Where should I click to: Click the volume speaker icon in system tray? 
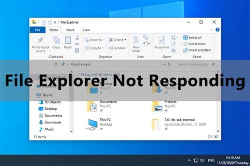(201, 160)
